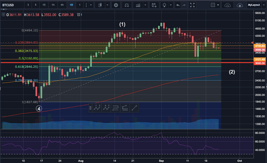Switch to the 4h interval
The image size is (267, 163).
tap(62, 5)
